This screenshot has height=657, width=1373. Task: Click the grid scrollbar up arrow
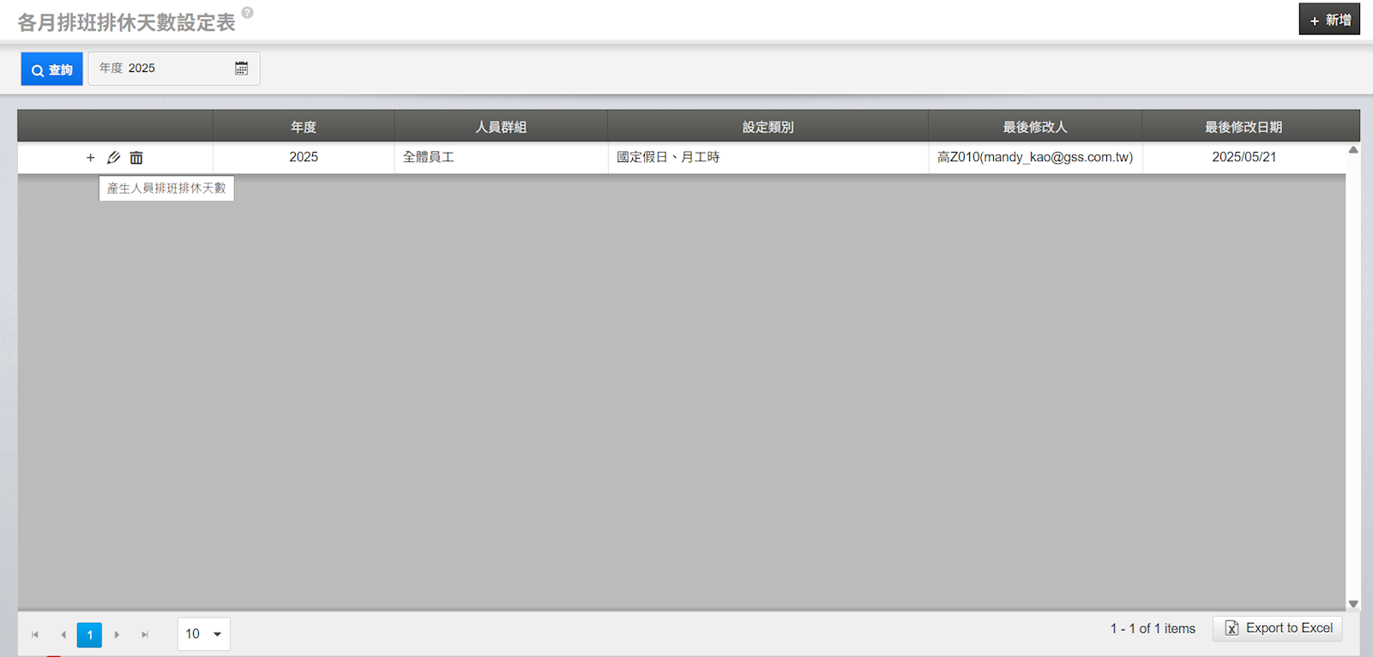(1353, 149)
